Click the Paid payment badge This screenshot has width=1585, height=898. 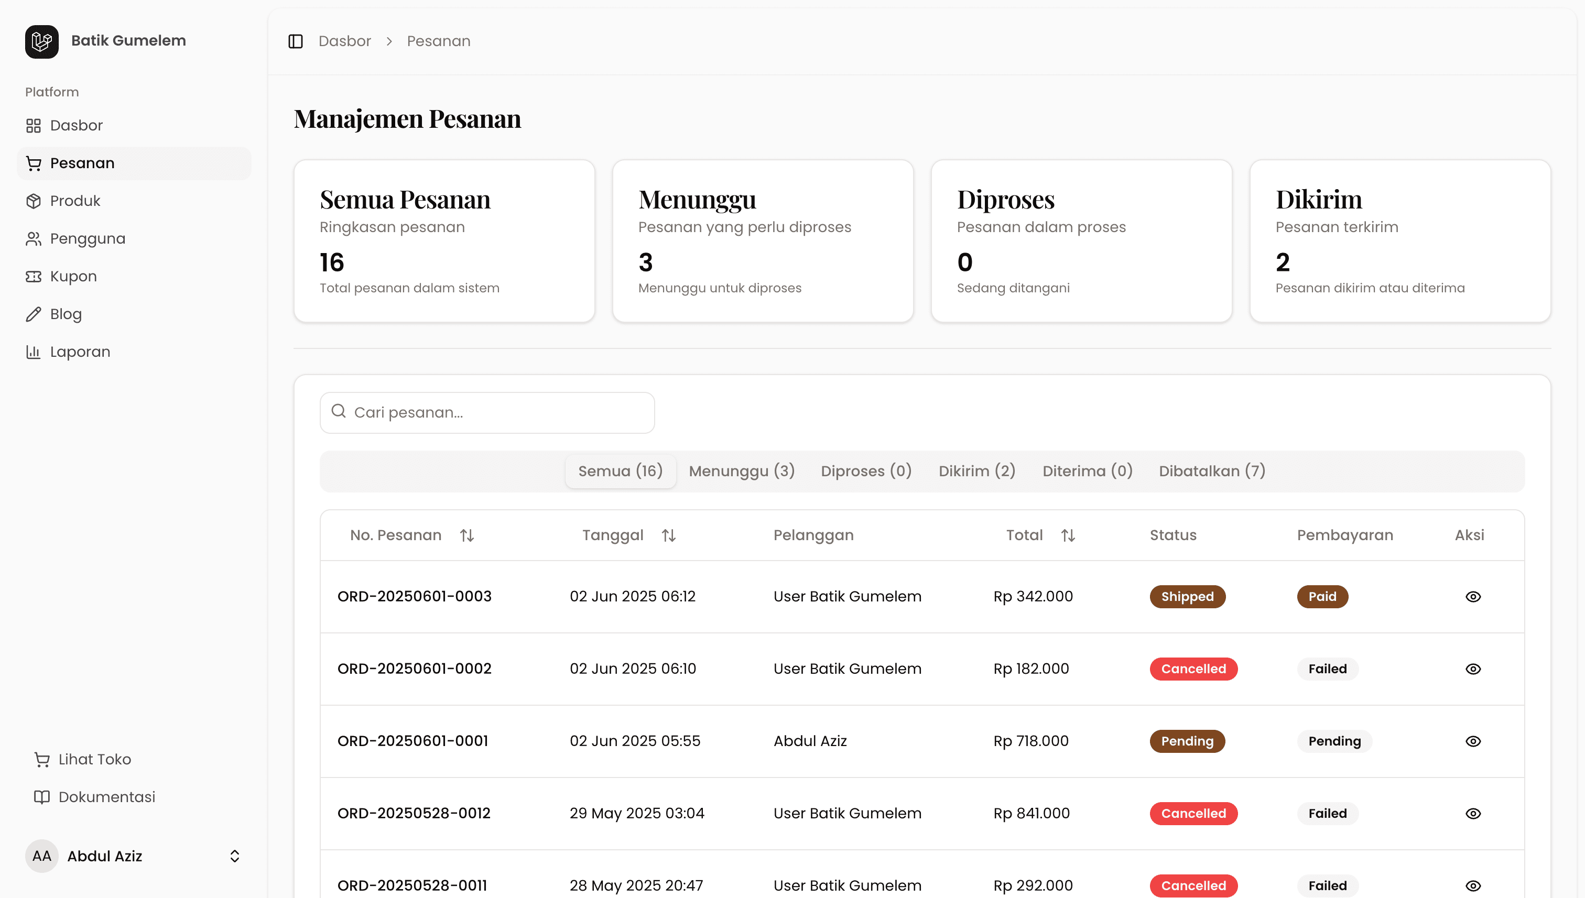point(1323,597)
